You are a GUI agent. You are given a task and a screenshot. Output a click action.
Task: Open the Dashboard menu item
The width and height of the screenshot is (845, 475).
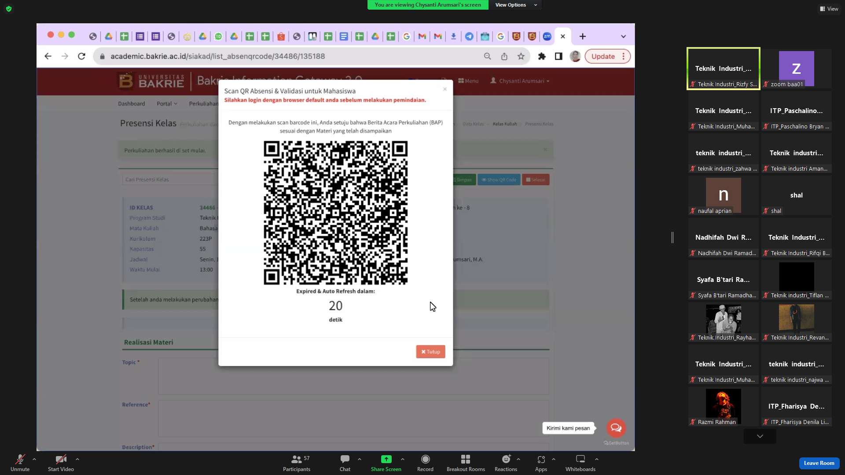click(x=131, y=104)
